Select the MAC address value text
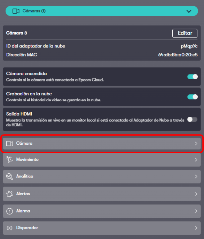 tap(178, 55)
